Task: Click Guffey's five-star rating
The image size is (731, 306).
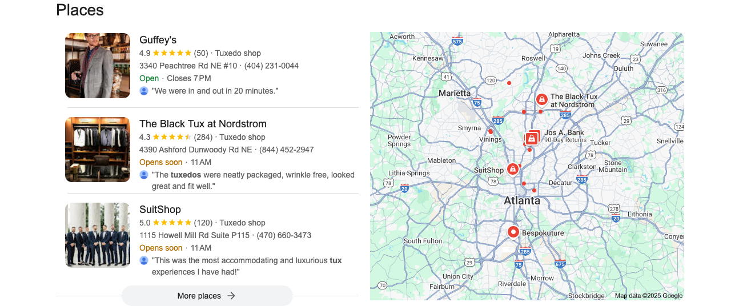Action: click(172, 53)
